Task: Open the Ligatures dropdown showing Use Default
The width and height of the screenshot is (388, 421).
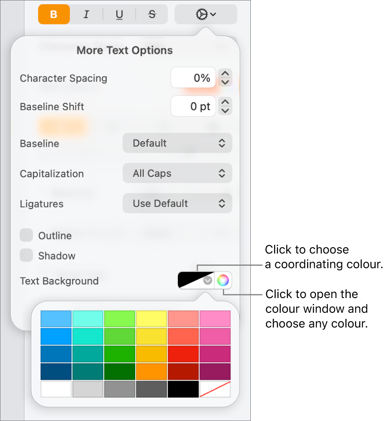Action: click(177, 203)
